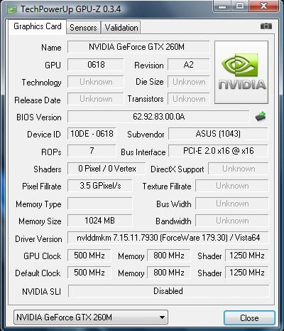This screenshot has height=331, width=284.
Task: Click the Pixel Fillrate 3.5 GPixel/s field
Action: 100,186
